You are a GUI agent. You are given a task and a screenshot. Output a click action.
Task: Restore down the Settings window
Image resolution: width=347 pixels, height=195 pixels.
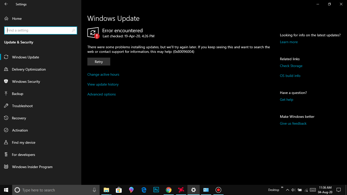329,4
